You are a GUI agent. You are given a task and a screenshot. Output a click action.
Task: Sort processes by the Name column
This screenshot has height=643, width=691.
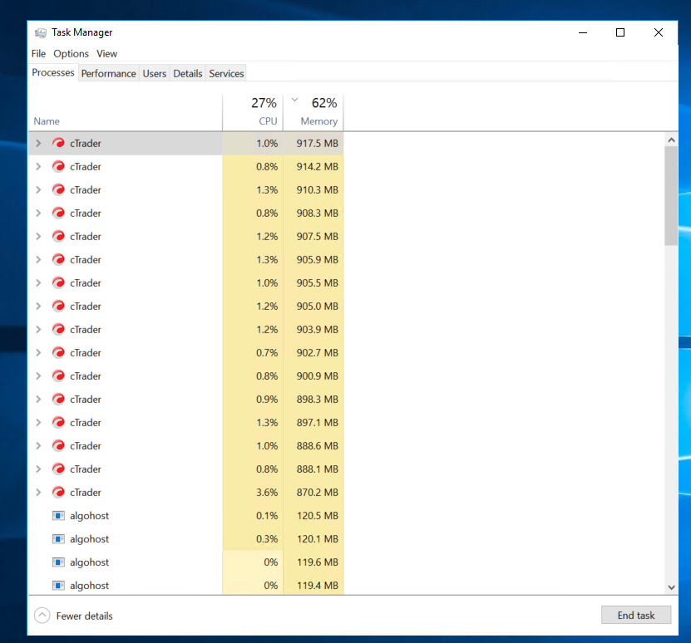126,113
